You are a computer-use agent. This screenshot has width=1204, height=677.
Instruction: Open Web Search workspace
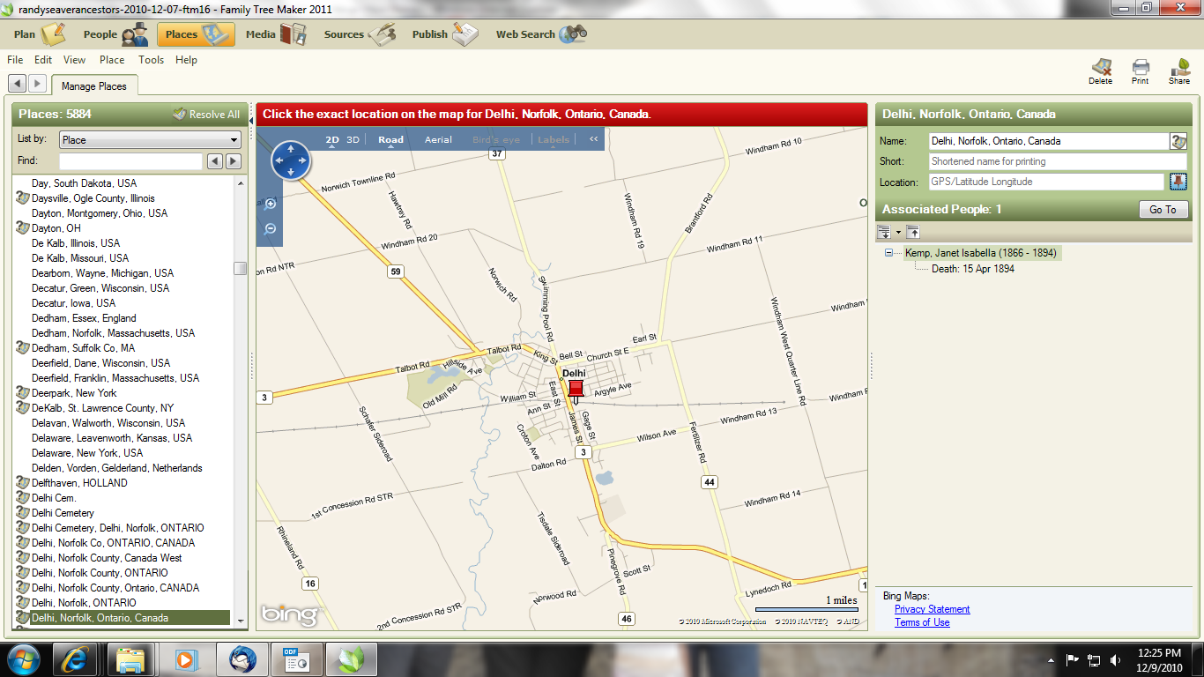(541, 34)
